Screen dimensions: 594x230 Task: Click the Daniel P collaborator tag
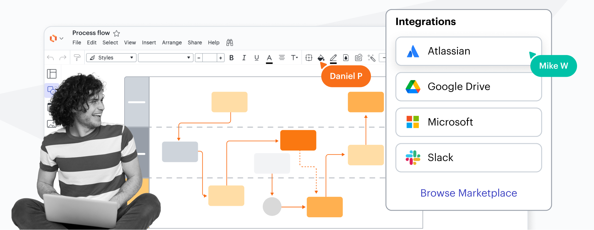pos(346,76)
